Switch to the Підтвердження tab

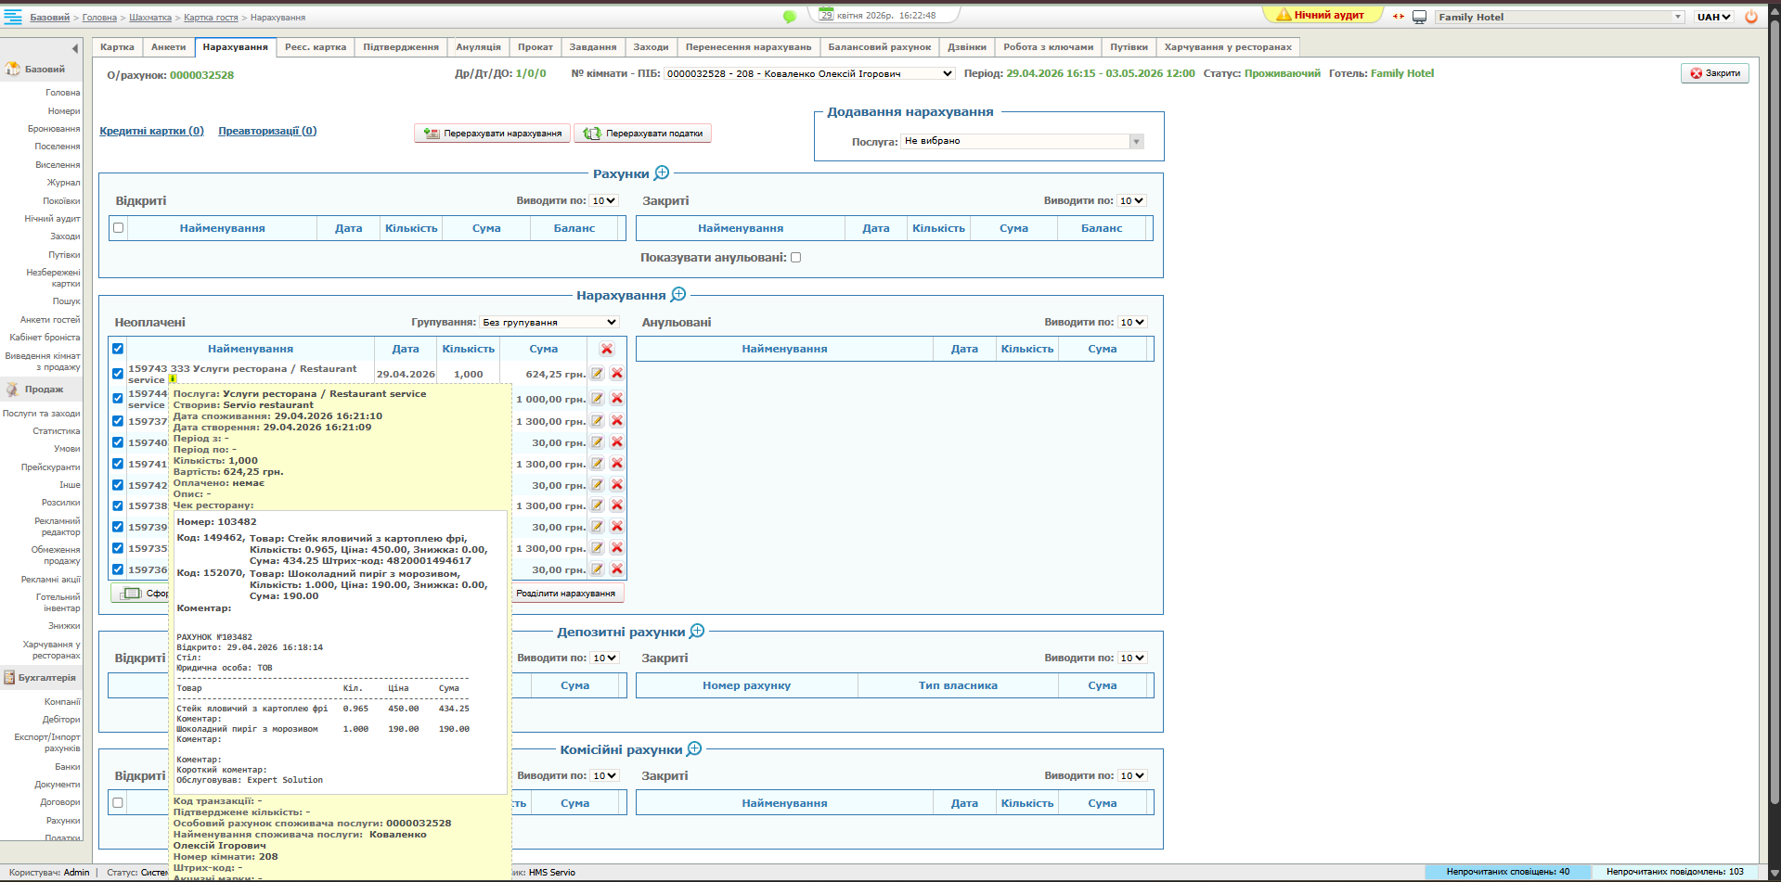(x=400, y=47)
